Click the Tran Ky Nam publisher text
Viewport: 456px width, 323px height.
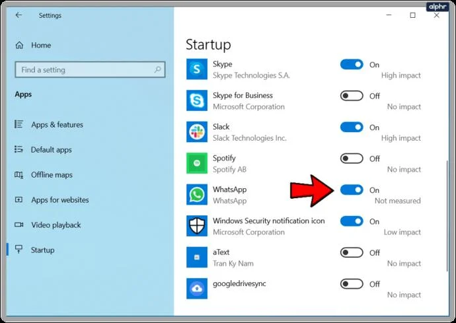click(x=233, y=264)
